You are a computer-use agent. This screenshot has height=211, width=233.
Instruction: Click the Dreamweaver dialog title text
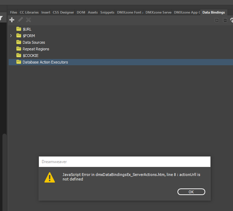click(x=54, y=162)
